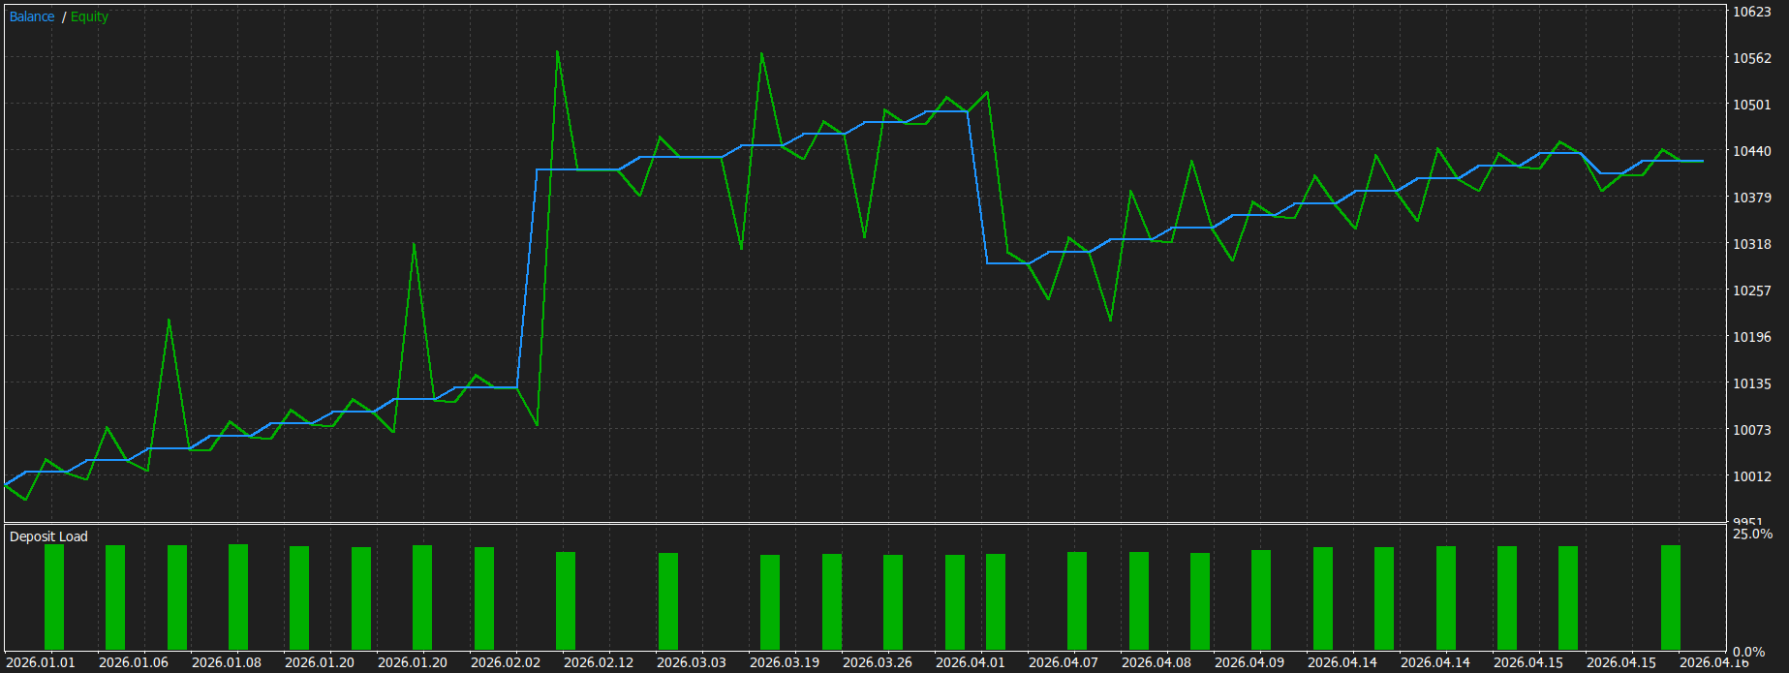Click the 2026.04.01 date label
Screen dimensions: 1789x673
coord(971,662)
